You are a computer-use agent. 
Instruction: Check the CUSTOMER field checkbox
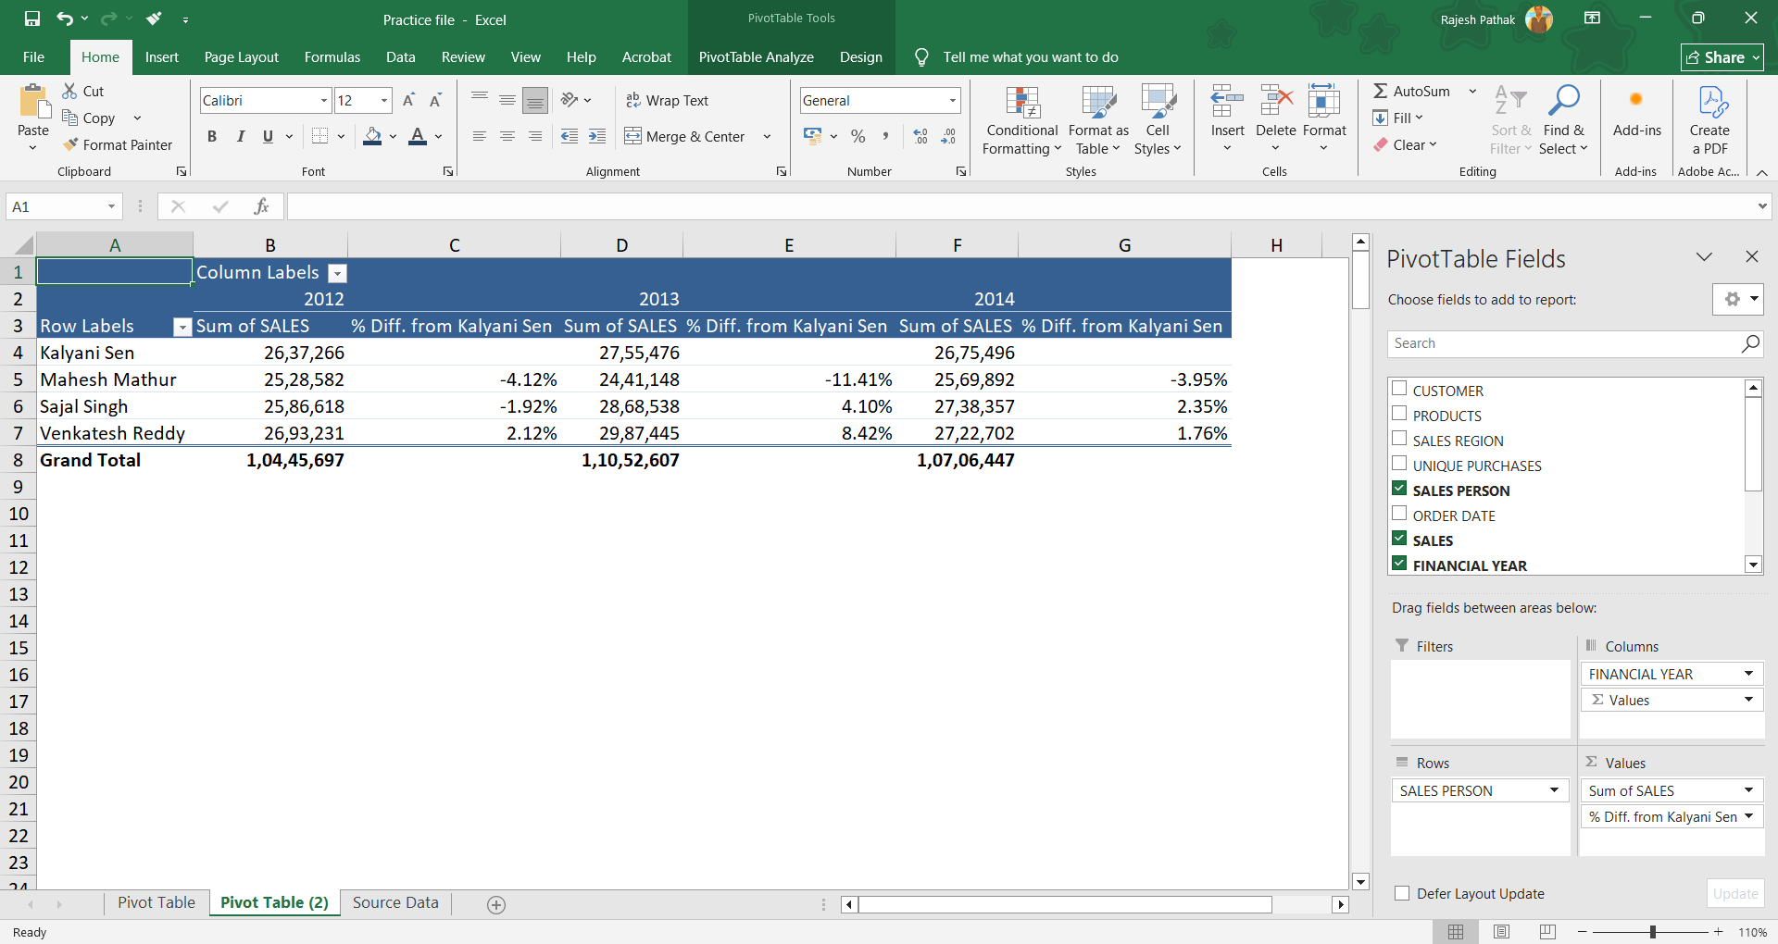[x=1399, y=389]
